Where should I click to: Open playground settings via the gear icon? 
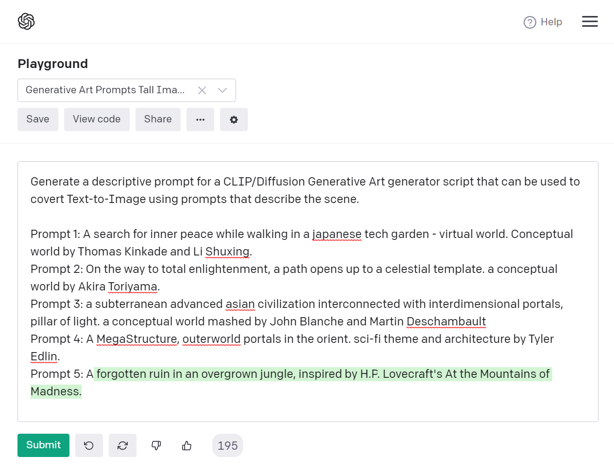234,119
